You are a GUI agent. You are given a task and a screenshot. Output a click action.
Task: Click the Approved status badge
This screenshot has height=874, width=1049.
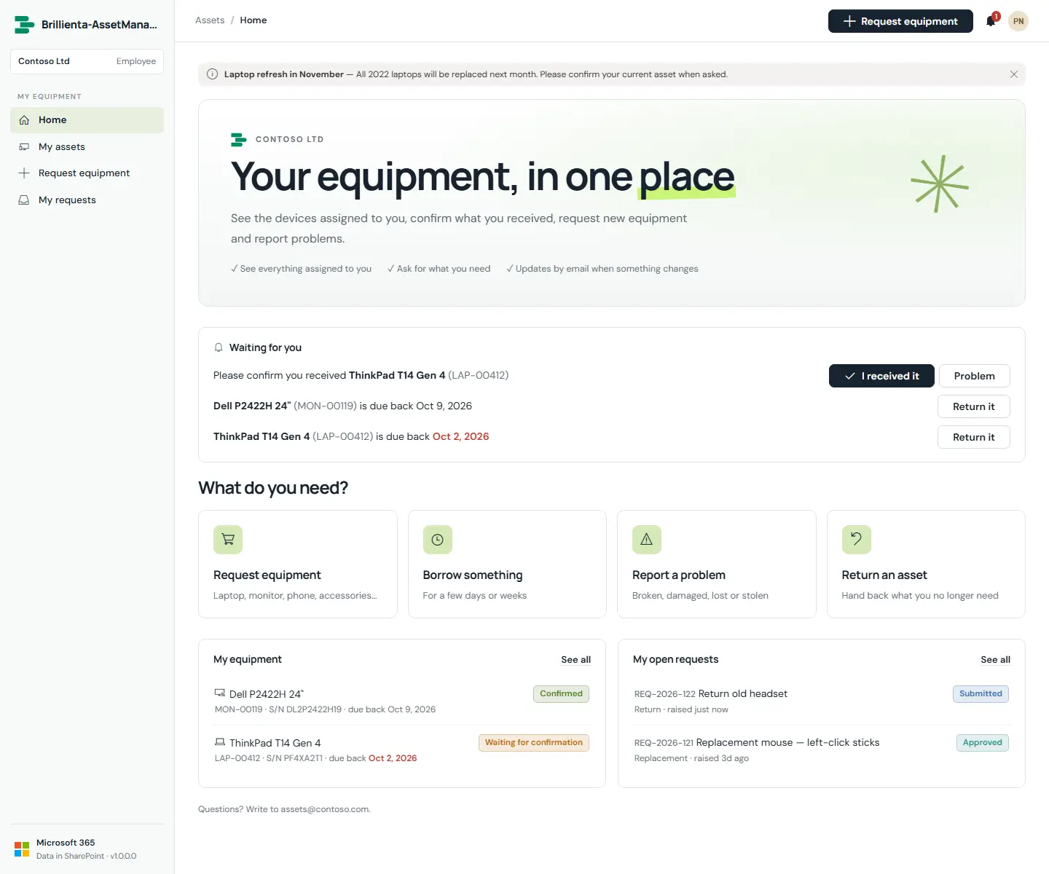click(982, 743)
